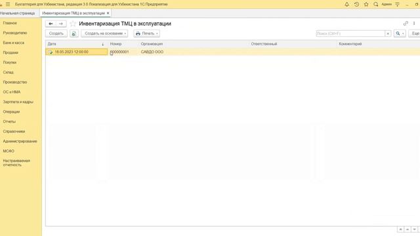Expand Создать на основании dropdown
Image resolution: width=420 pixels, height=236 pixels.
[x=104, y=33]
